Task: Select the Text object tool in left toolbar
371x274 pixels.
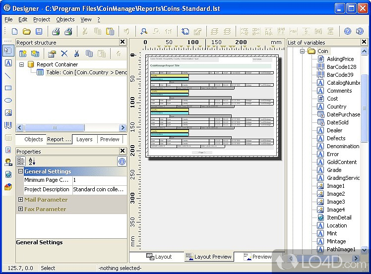Action: coord(8,63)
